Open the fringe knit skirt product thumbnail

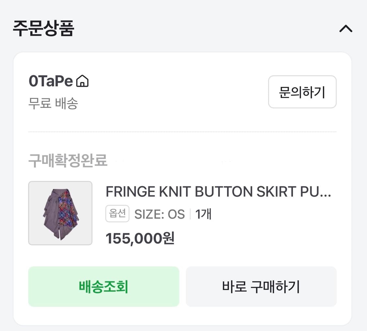click(60, 213)
